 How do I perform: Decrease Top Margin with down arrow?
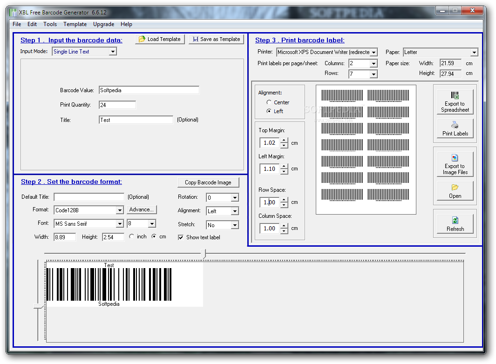pos(285,145)
